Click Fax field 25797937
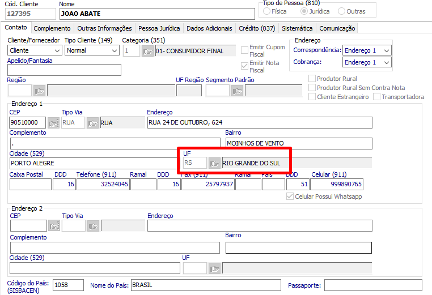Image resolution: width=432 pixels, height=295 pixels. [x=208, y=185]
